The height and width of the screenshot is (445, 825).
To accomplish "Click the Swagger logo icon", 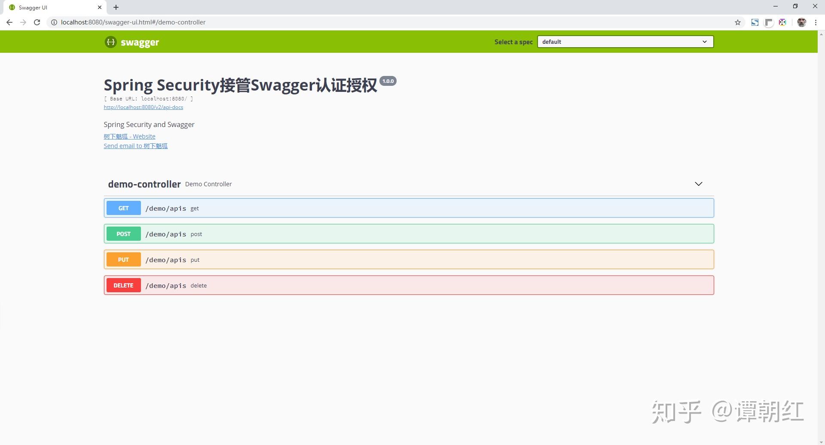I will coord(110,42).
